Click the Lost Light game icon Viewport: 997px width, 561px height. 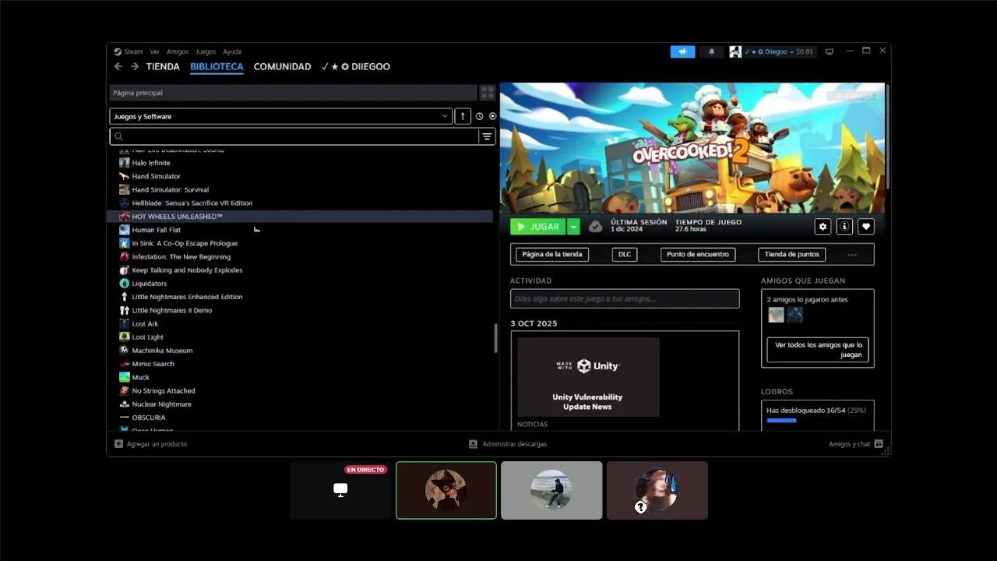point(125,337)
